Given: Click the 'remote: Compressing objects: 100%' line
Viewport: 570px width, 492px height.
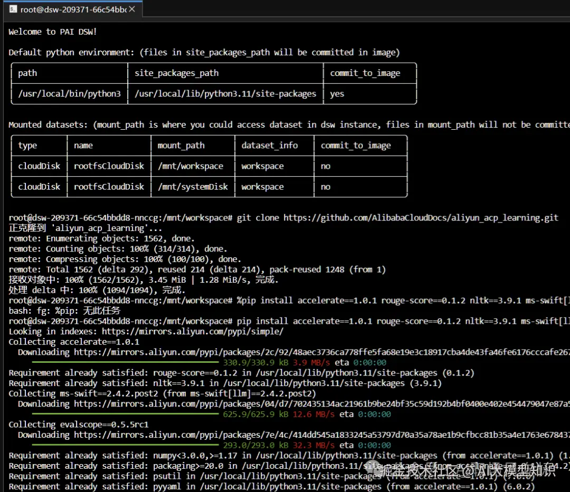Looking at the screenshot, I should pyautogui.click(x=125, y=259).
